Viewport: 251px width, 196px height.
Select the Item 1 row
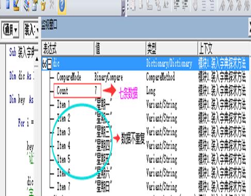tap(146, 104)
